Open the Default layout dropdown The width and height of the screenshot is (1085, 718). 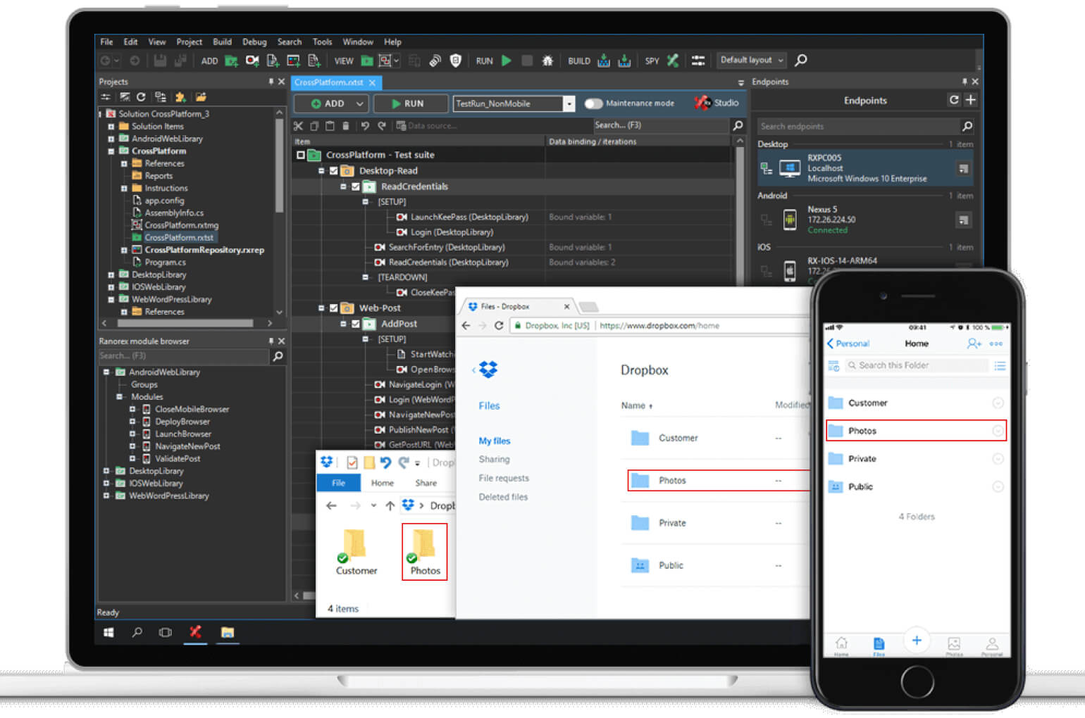tap(775, 60)
